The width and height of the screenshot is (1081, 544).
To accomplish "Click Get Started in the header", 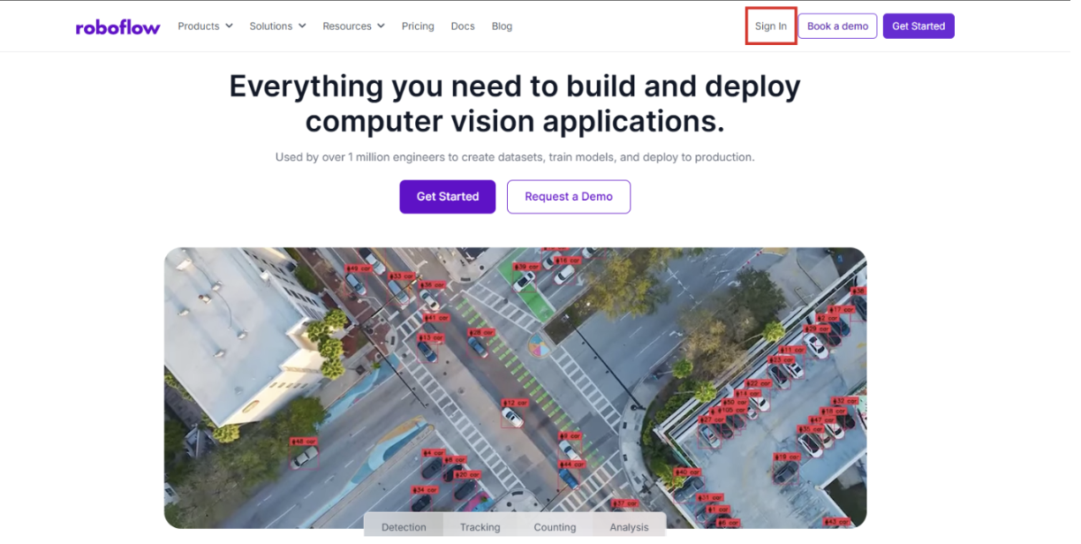I will [918, 26].
